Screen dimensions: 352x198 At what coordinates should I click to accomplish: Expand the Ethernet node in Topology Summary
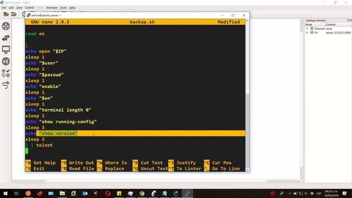tap(307, 29)
